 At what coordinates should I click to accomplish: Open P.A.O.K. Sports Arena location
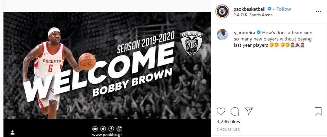[253, 15]
